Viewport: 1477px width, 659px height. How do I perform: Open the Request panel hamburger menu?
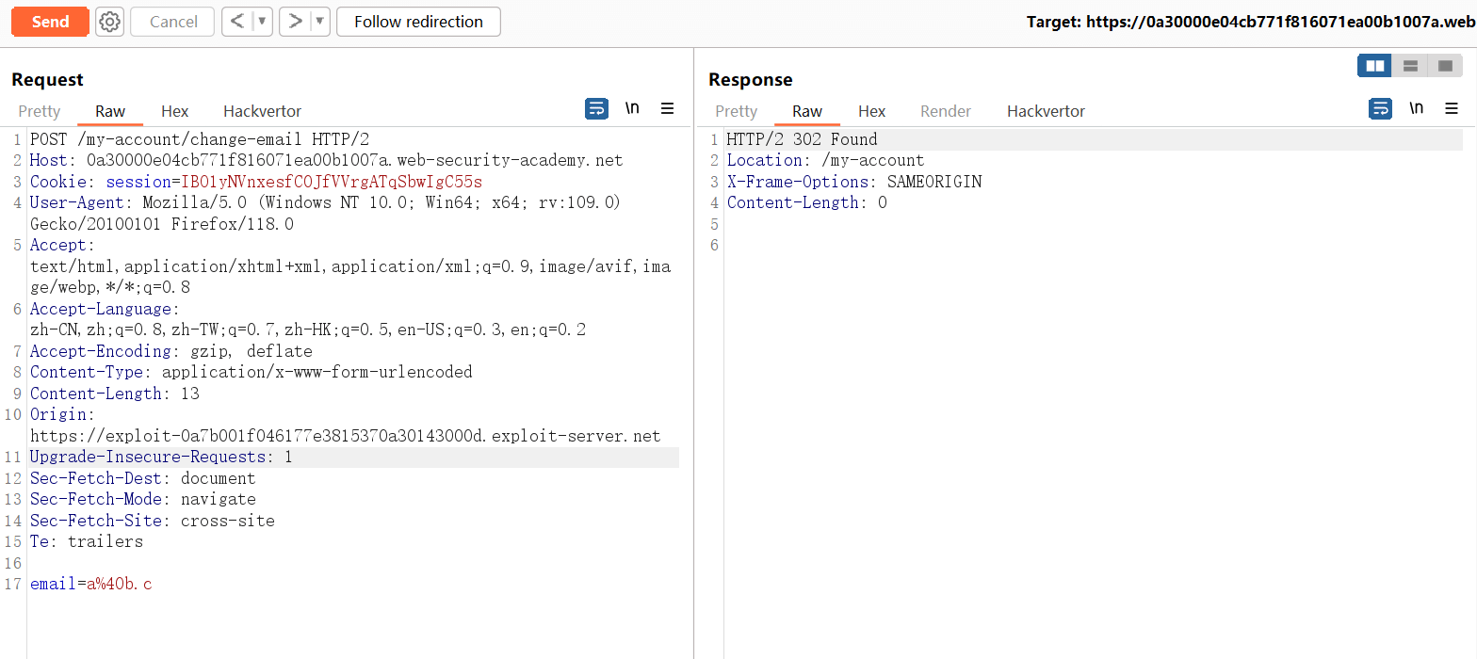coord(667,109)
